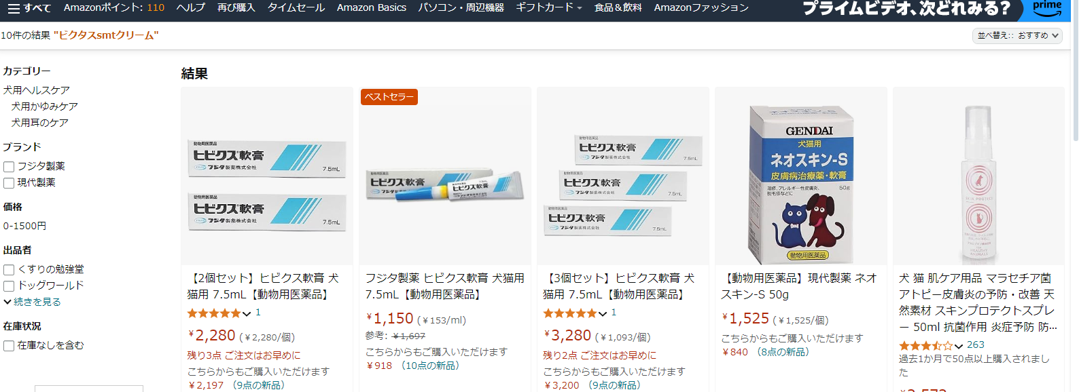1079x392 pixels.
Task: Click star rating of 2個セット product
Action: click(214, 313)
